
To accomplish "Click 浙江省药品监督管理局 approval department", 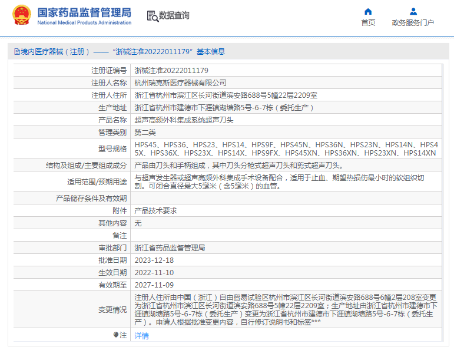I will (170, 248).
